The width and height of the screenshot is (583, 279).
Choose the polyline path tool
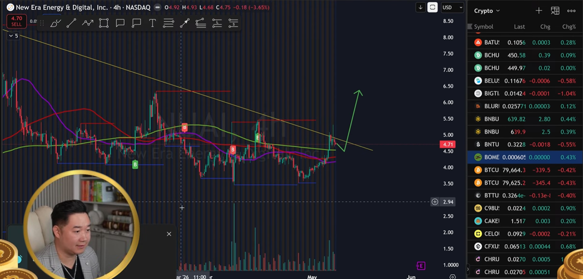(88, 23)
